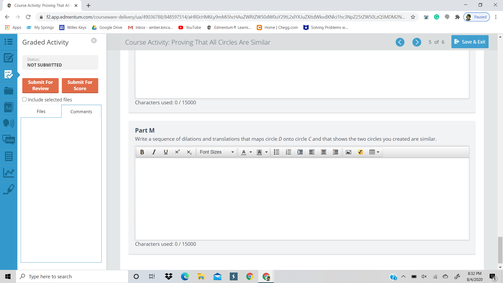Toggle bold formatting in the editor
The height and width of the screenshot is (283, 503).
pos(142,152)
